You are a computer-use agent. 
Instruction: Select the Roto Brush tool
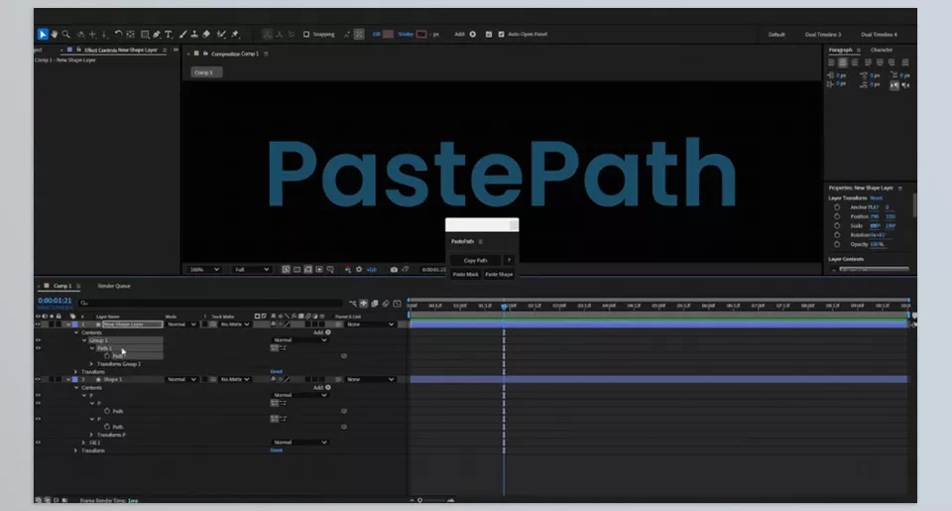click(221, 35)
